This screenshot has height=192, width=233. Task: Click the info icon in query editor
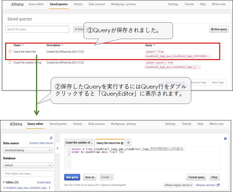225,139
